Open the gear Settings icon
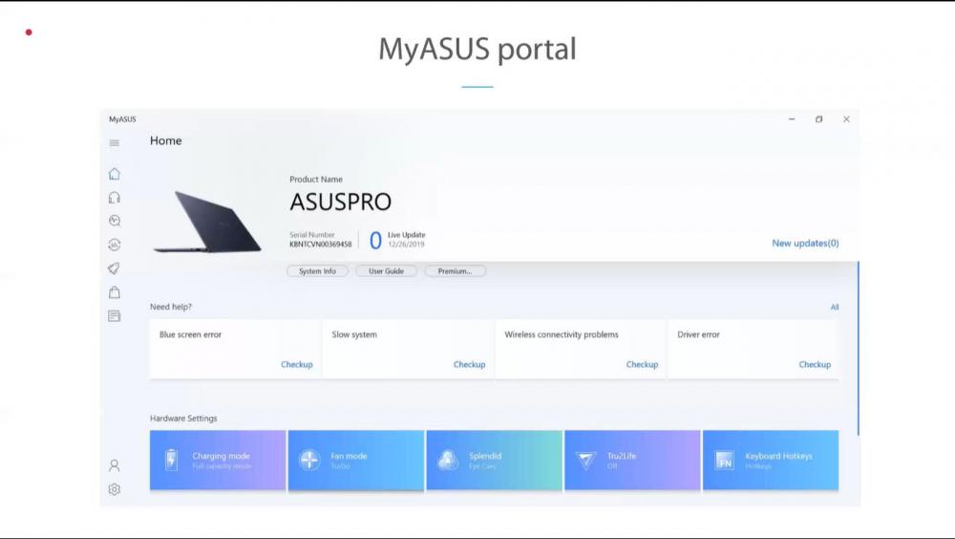 click(114, 489)
